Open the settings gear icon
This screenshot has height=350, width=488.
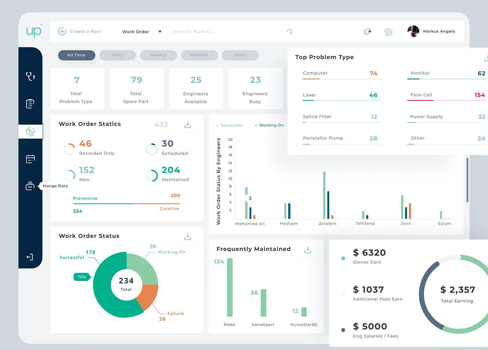(388, 32)
